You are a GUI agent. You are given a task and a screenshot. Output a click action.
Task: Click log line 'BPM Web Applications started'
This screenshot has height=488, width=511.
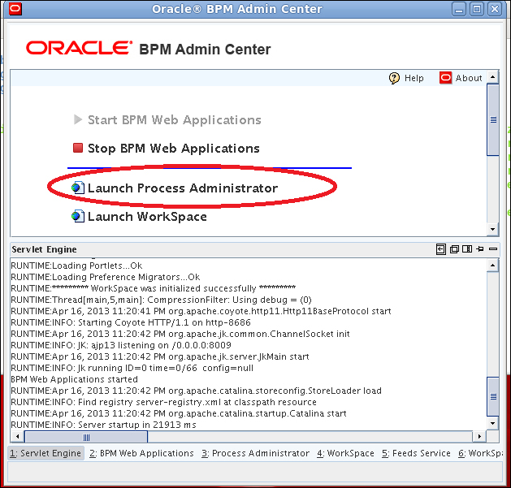pos(74,379)
